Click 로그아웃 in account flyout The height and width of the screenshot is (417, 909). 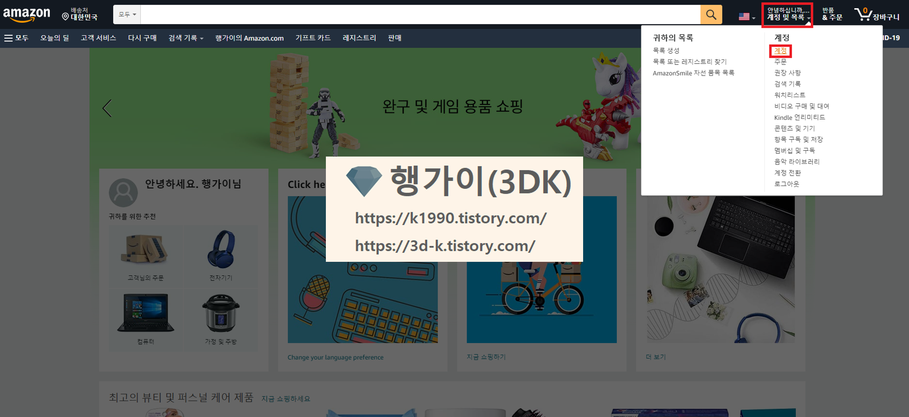click(787, 184)
